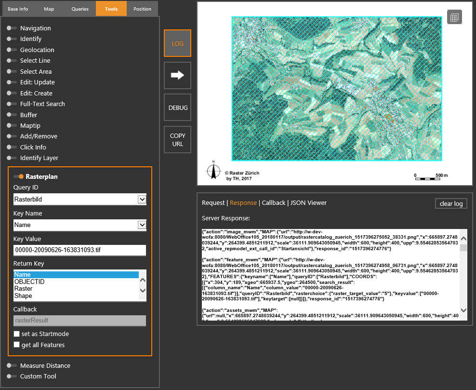Click the down arrow of the server response scrollbar

463,311
